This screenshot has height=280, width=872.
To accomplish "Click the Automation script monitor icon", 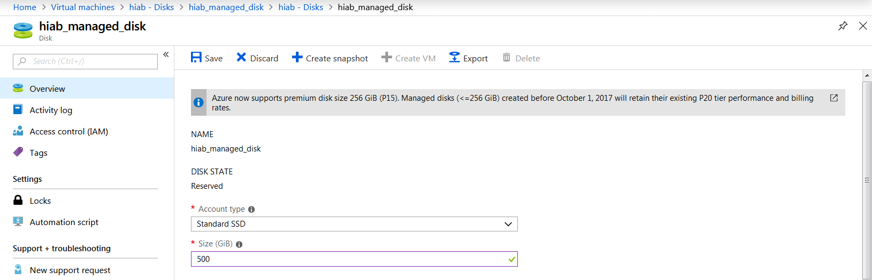I will click(x=18, y=221).
